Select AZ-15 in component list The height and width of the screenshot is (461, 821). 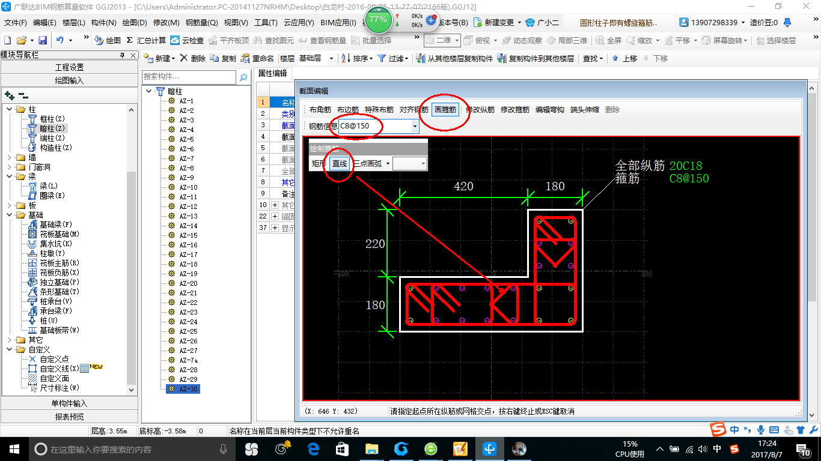point(188,235)
